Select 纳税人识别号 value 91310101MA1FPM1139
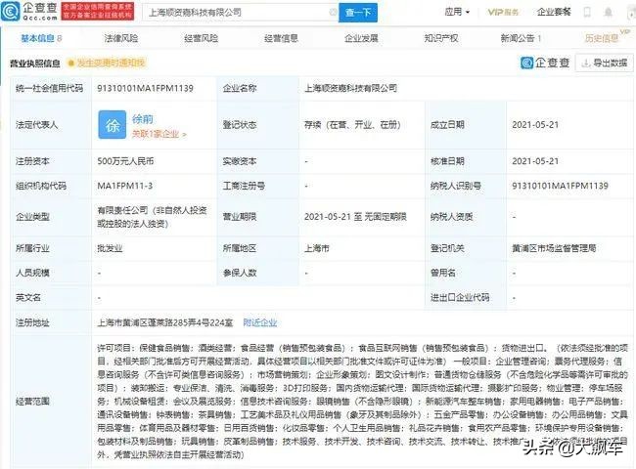This screenshot has width=636, height=469. point(560,186)
